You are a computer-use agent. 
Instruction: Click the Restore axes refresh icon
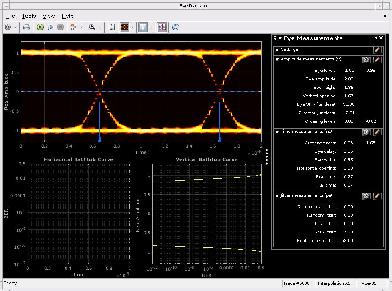(x=175, y=27)
